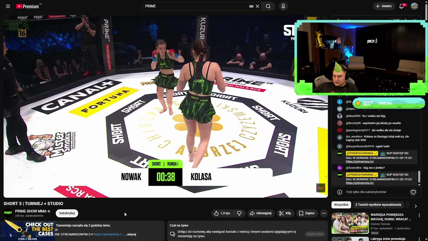Click the Udostępnij share button

[x=260, y=213]
